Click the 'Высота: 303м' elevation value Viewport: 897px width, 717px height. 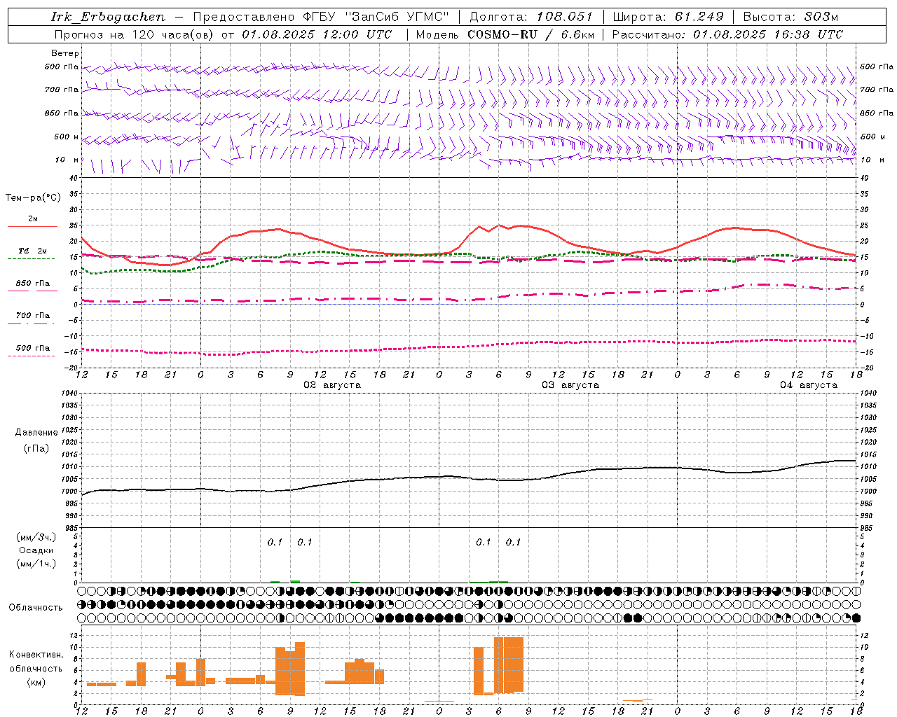790,17
